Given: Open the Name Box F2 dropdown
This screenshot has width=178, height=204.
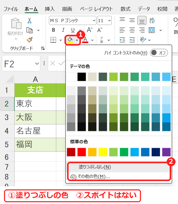Looking at the screenshot, I should 37,63.
